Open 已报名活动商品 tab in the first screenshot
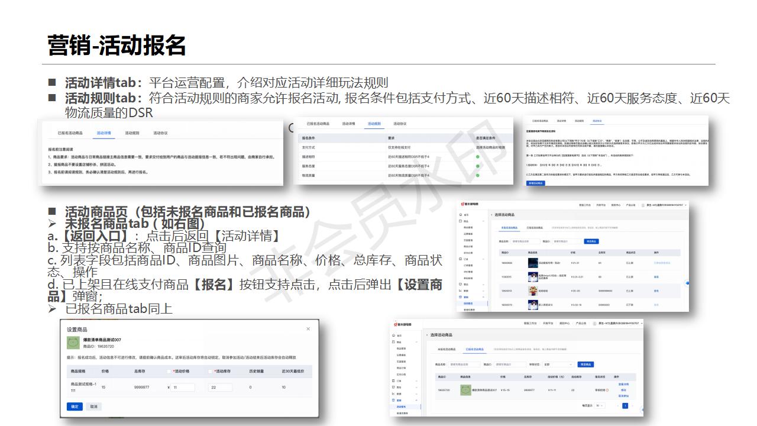The image size is (757, 426). coord(70,133)
